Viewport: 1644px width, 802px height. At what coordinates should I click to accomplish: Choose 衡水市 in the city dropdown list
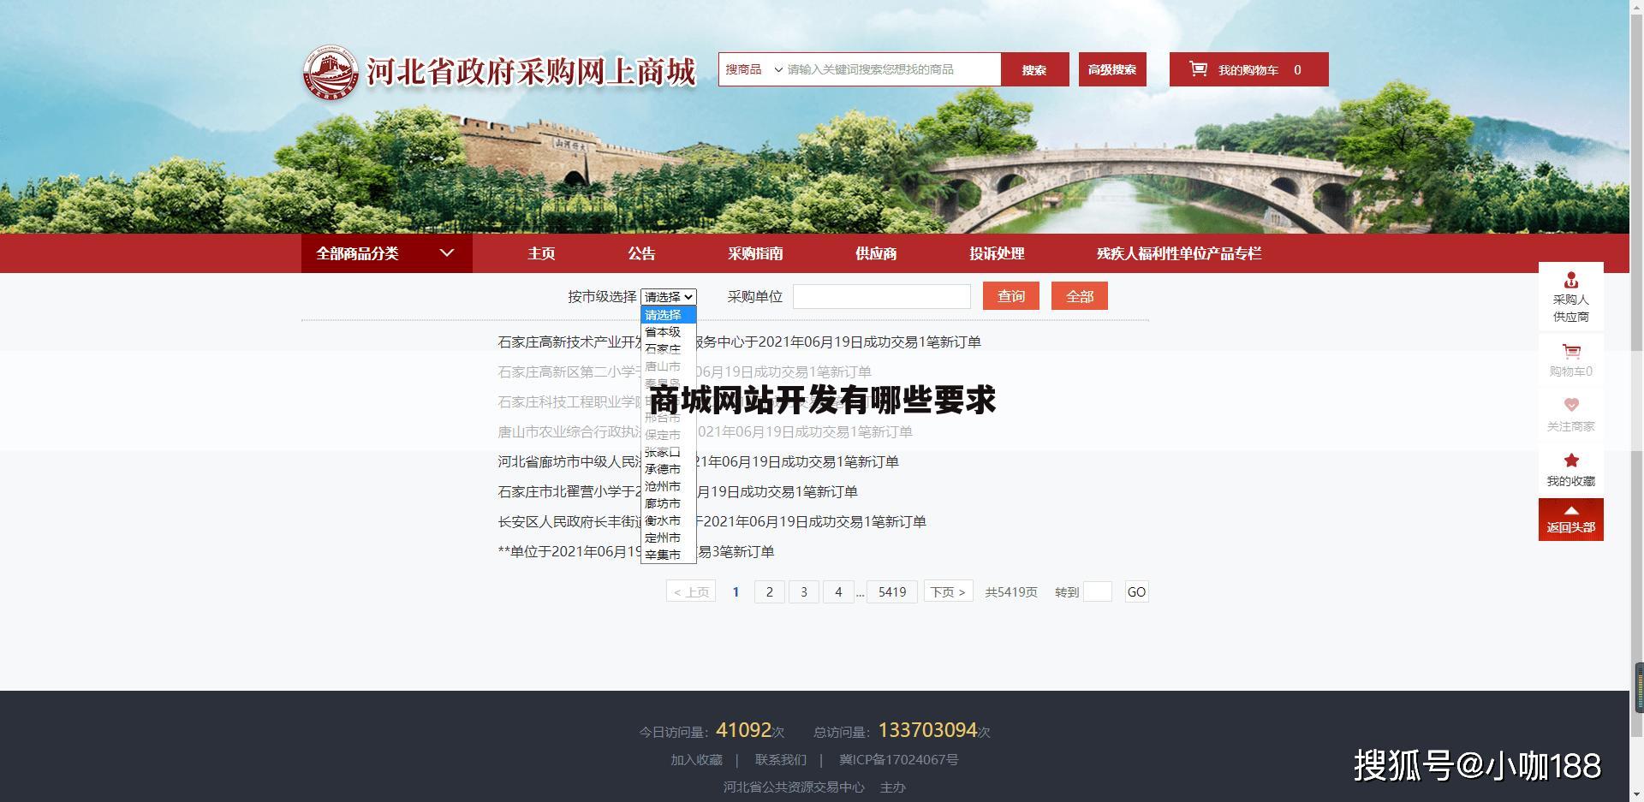coord(668,520)
